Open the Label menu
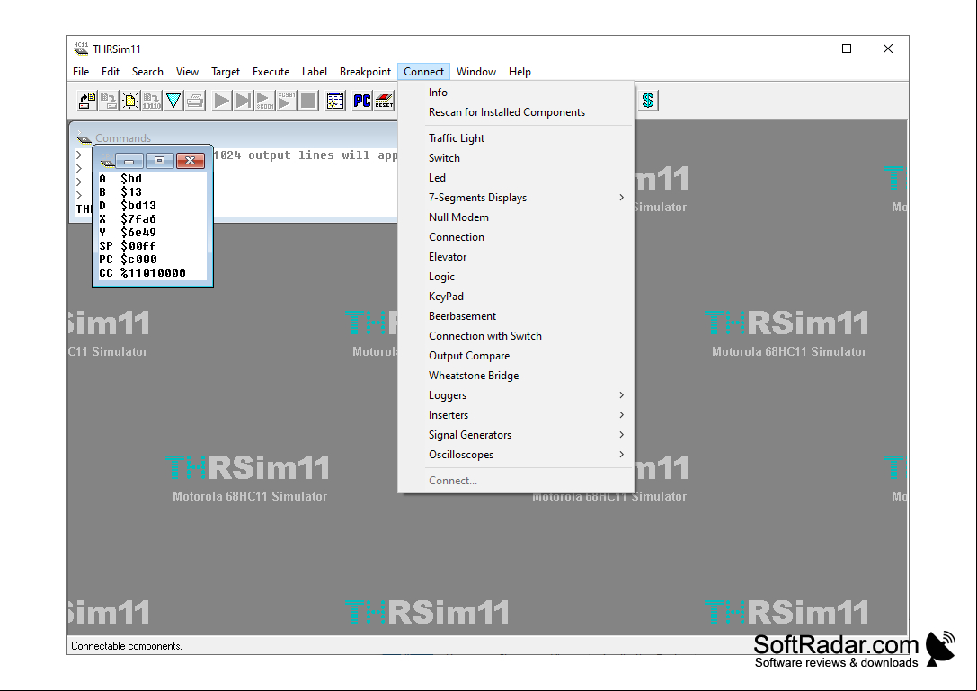The height and width of the screenshot is (691, 977). point(315,72)
